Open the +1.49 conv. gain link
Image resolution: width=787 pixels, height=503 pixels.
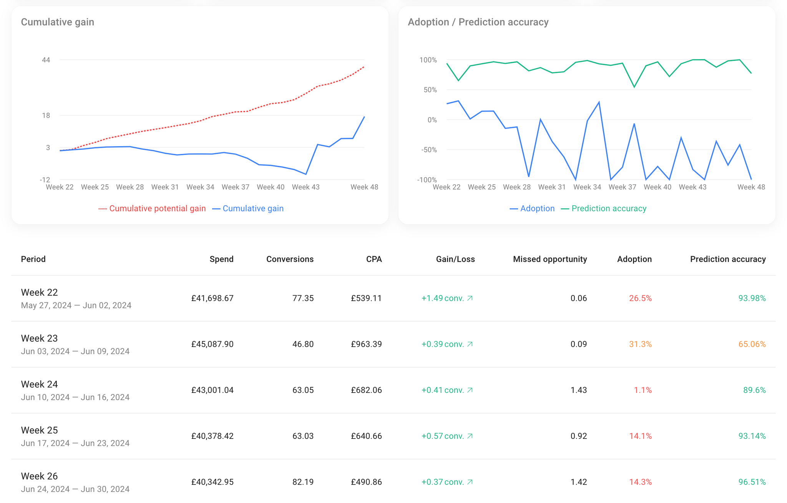[447, 298]
